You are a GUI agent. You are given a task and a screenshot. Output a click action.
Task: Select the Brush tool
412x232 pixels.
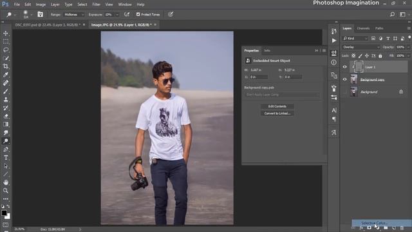(6, 92)
